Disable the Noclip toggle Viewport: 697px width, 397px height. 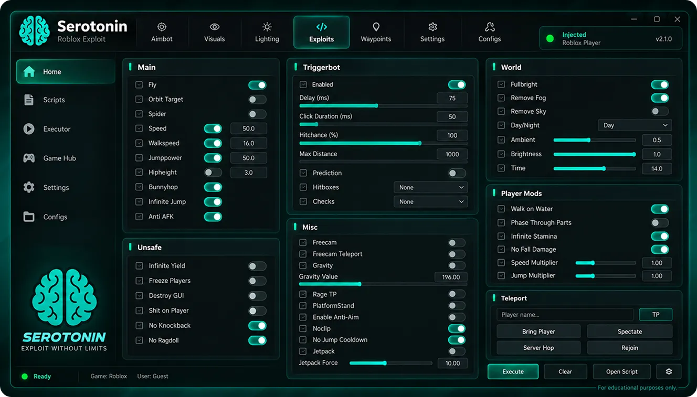click(457, 328)
